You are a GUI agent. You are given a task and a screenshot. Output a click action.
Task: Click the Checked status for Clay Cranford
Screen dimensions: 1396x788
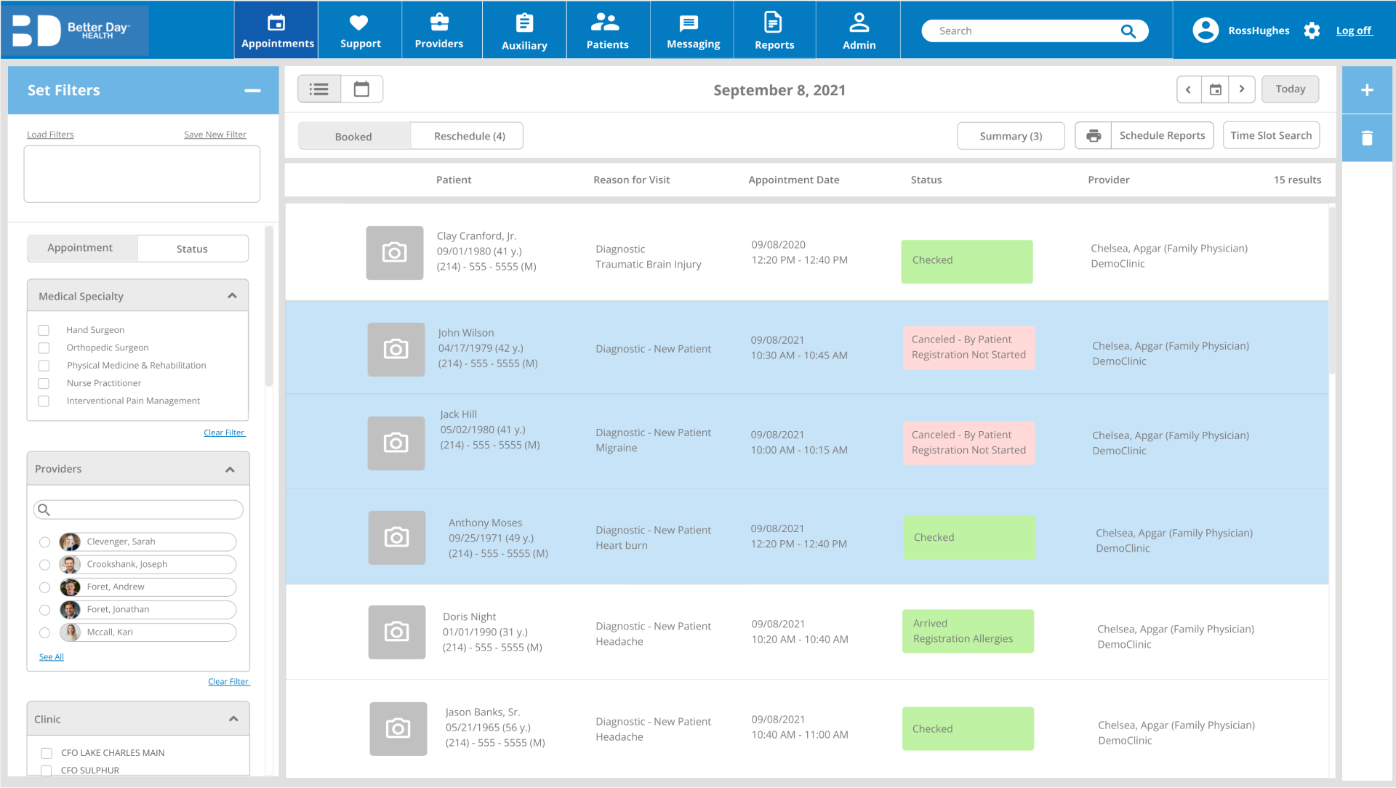966,261
